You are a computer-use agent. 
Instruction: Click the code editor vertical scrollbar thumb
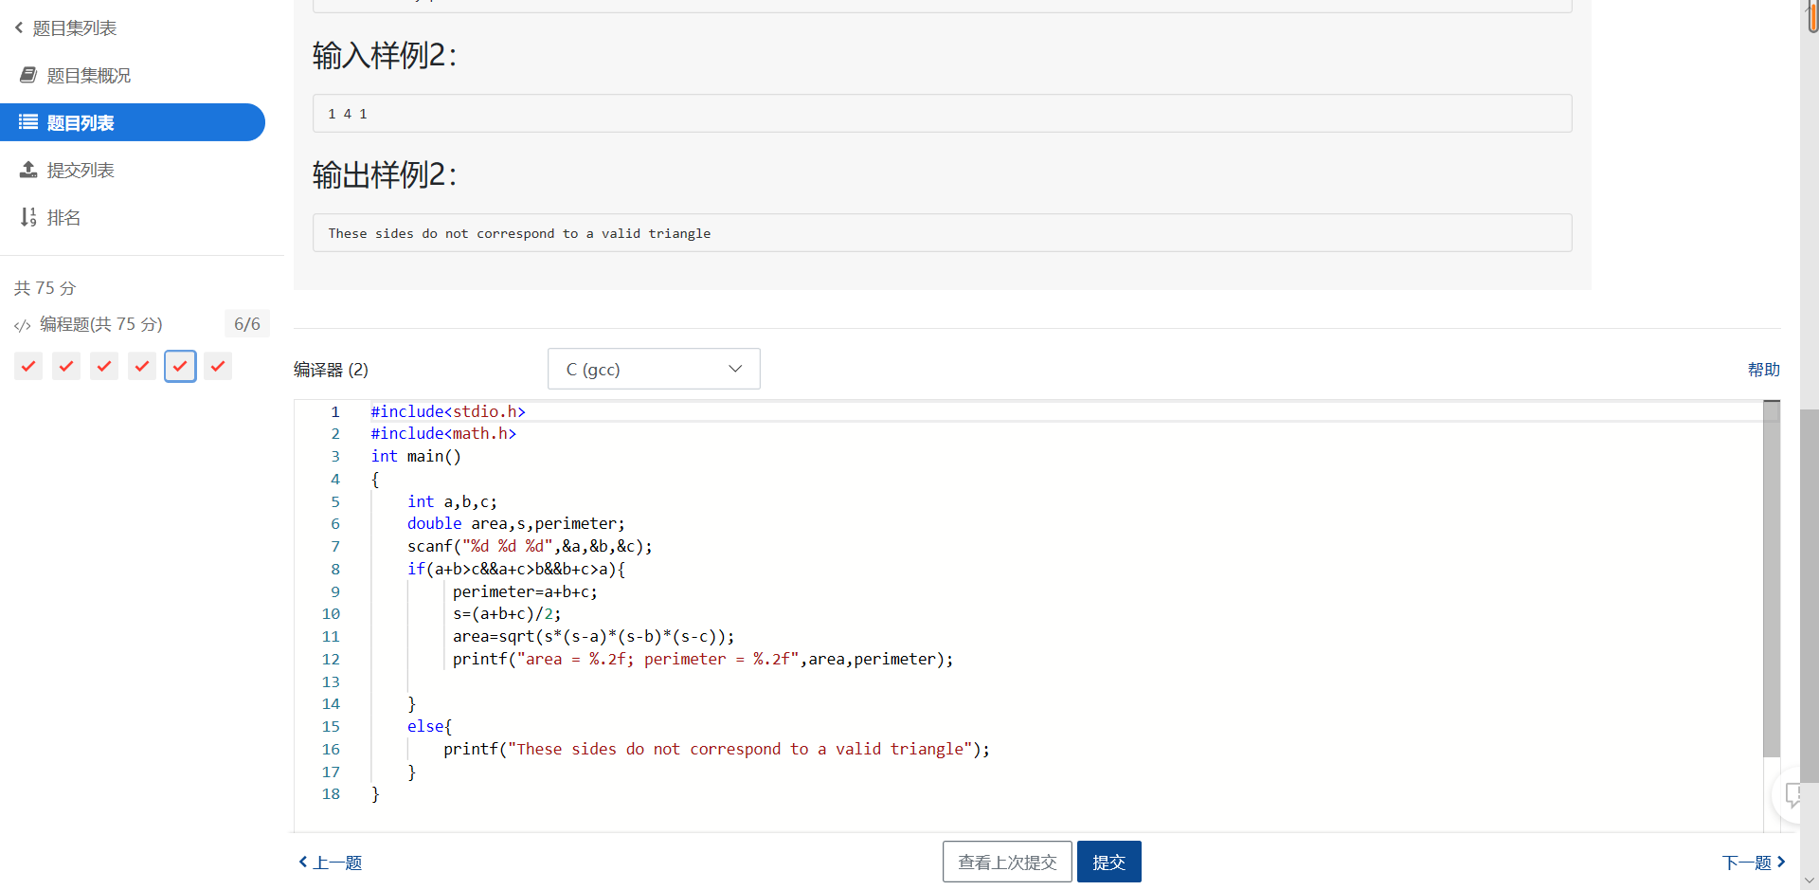pos(1771,578)
